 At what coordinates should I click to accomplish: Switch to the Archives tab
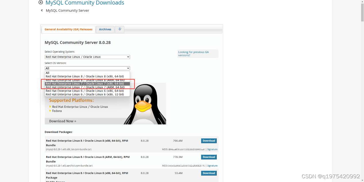[105, 29]
